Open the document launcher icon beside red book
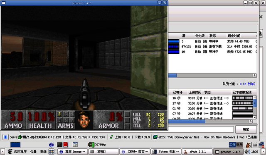This screenshot has width=266, height=155. click(75, 145)
